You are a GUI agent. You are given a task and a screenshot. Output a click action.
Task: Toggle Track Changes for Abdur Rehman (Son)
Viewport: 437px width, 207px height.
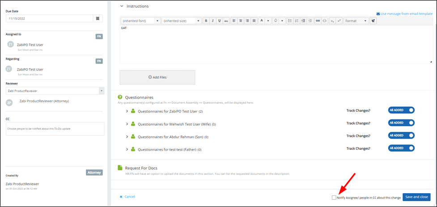(x=401, y=135)
